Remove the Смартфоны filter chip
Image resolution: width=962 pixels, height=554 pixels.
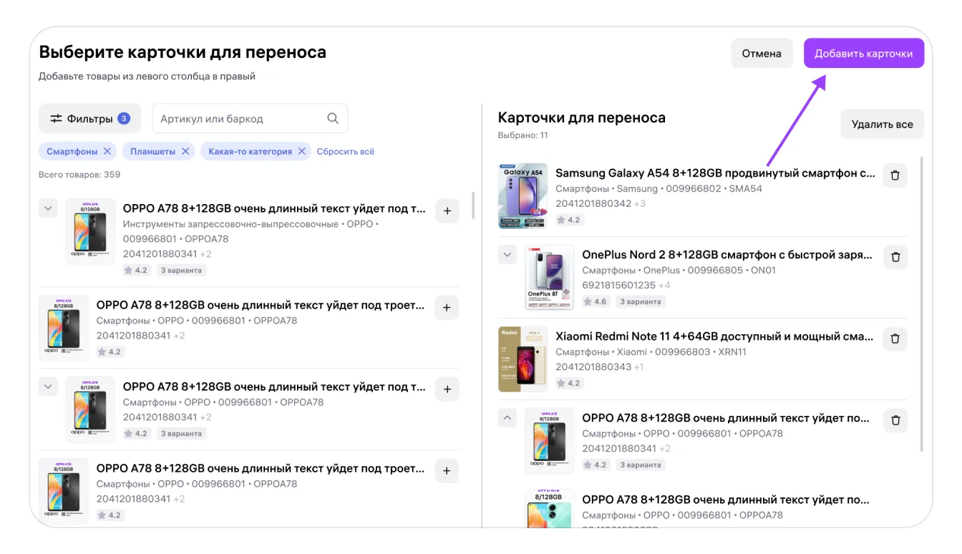click(x=107, y=152)
